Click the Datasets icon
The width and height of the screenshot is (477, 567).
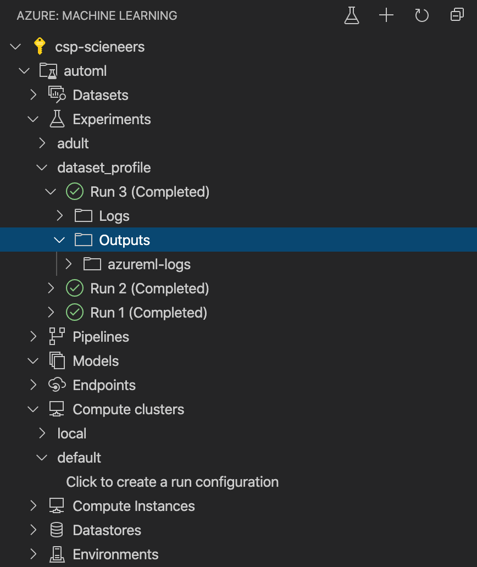(57, 94)
